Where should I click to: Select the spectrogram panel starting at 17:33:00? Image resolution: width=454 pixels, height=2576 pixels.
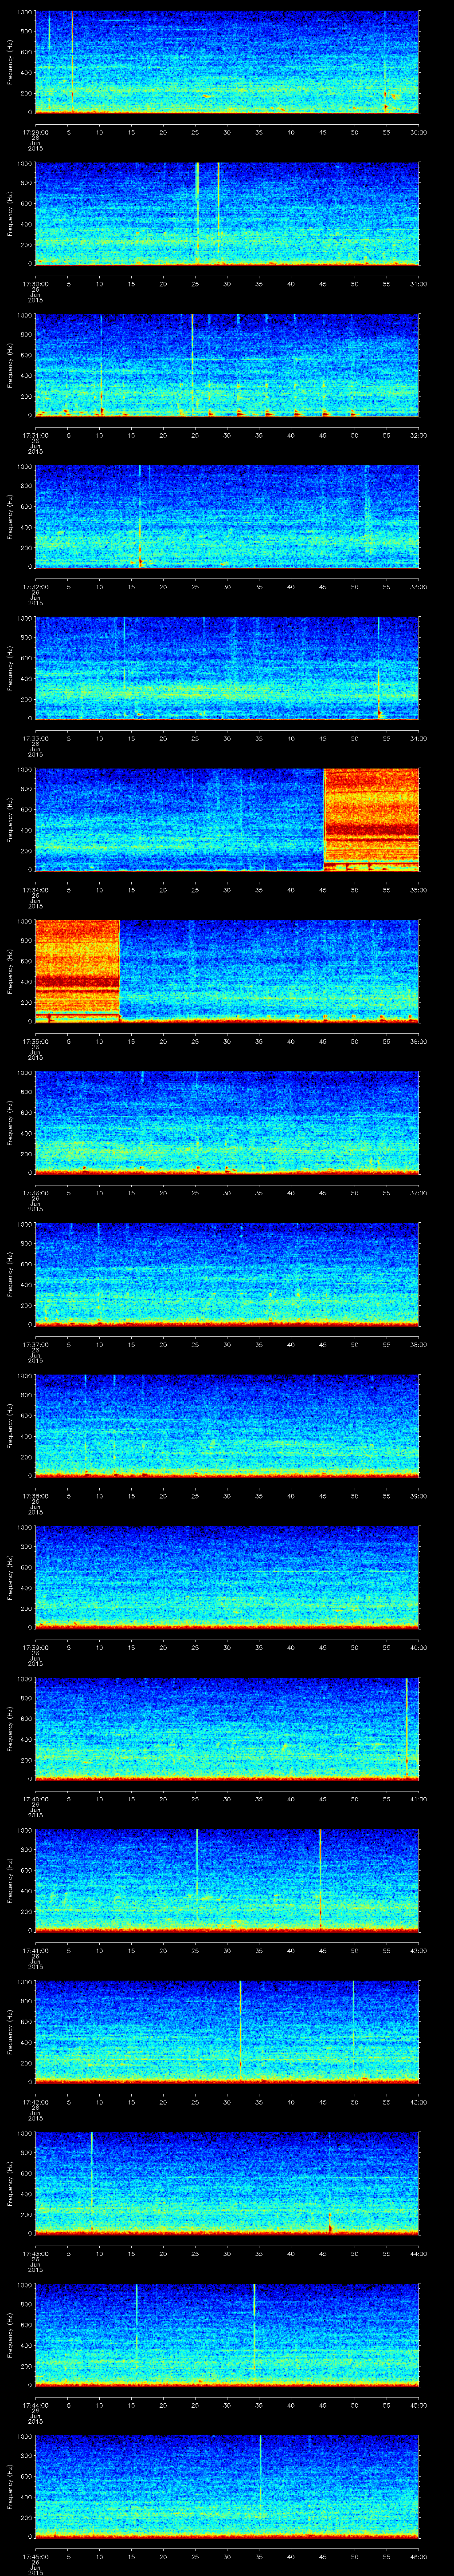tap(227, 669)
